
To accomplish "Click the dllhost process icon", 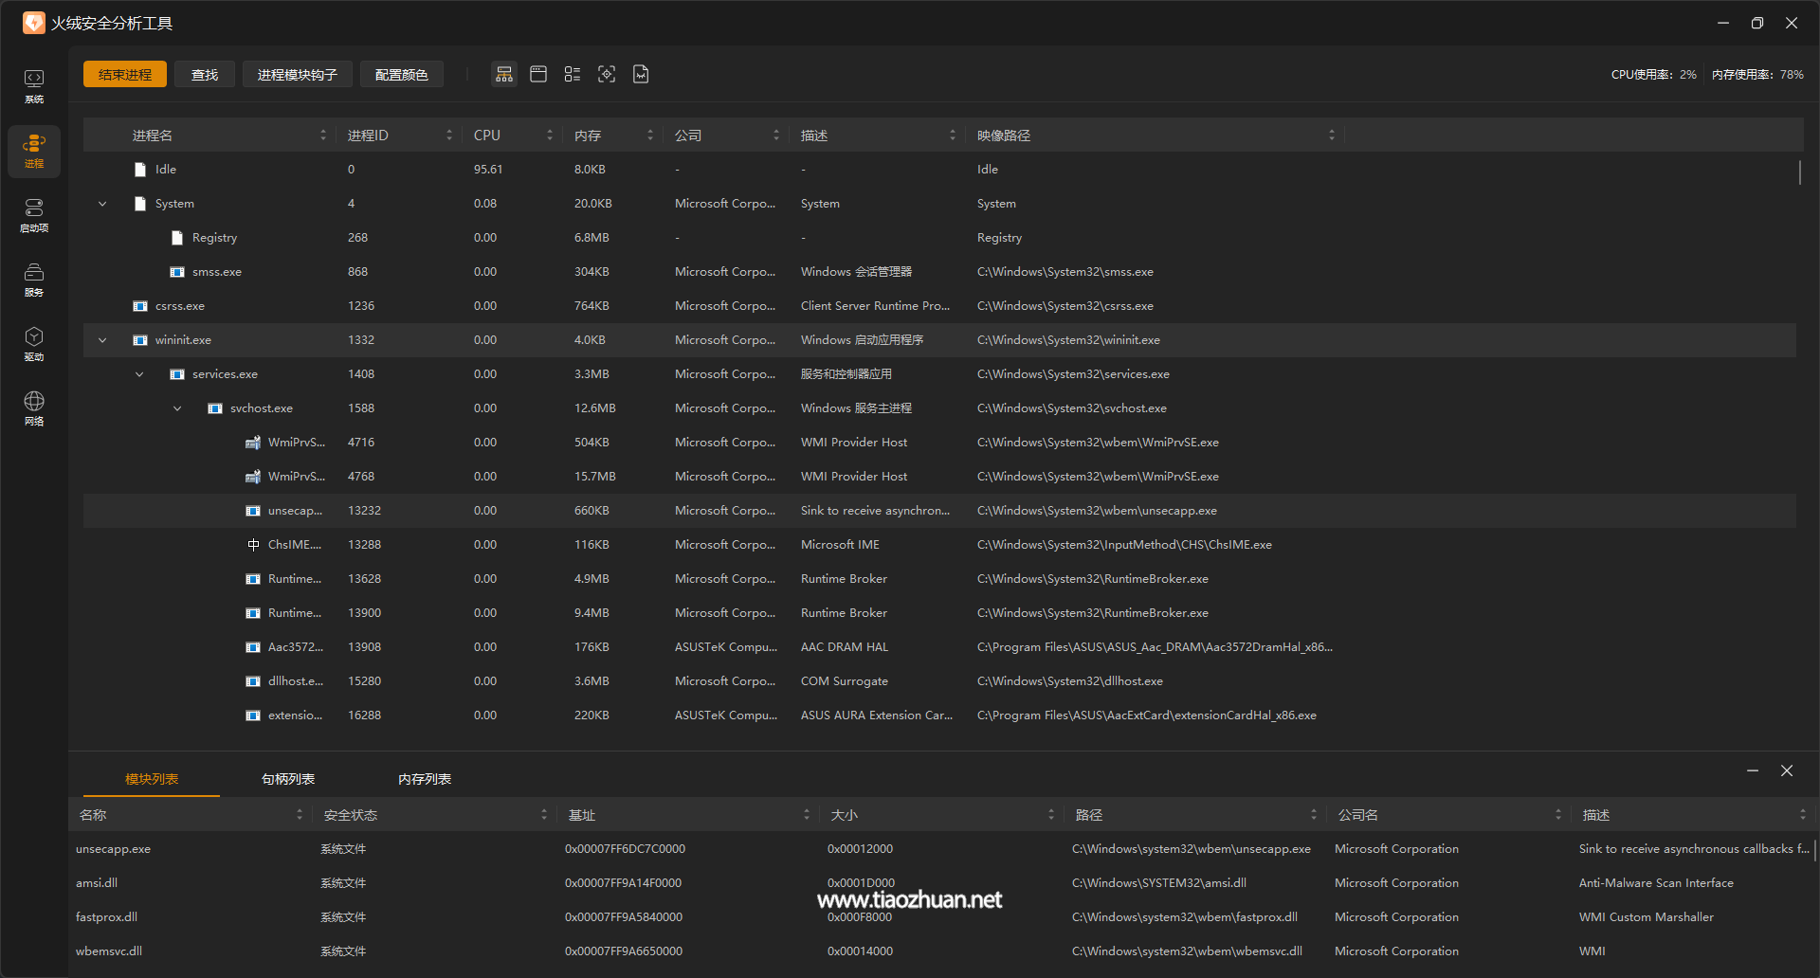I will coord(253,681).
